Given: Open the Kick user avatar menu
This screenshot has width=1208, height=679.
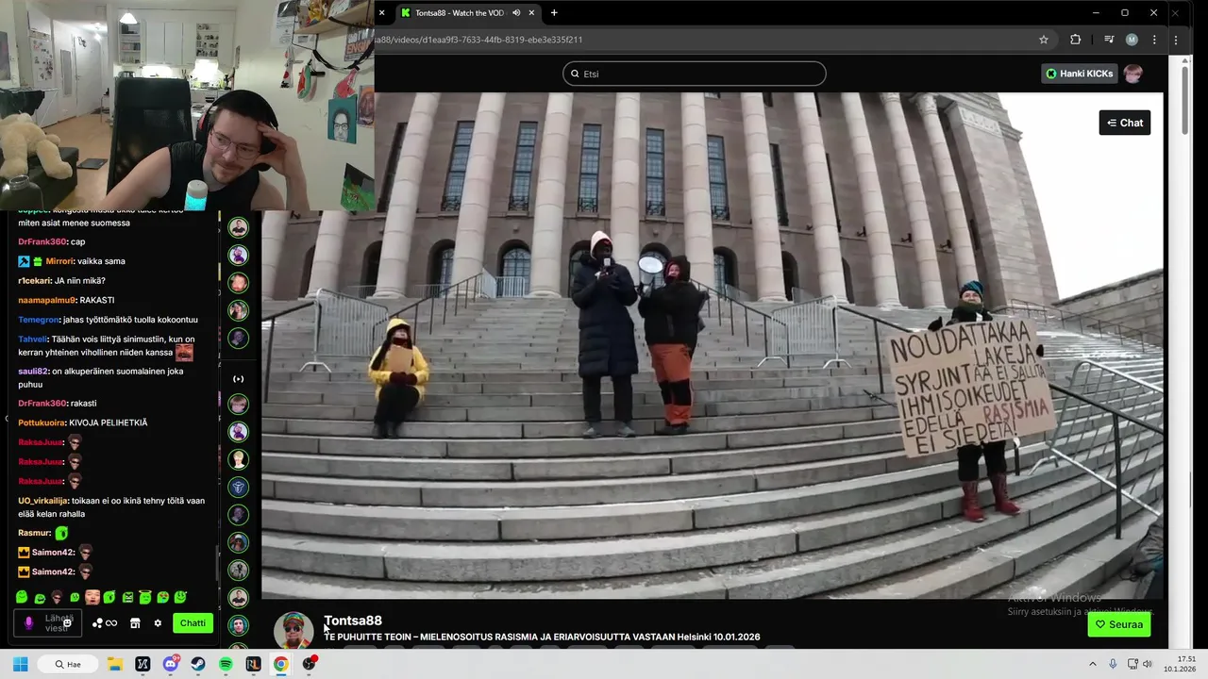Looking at the screenshot, I should click(1133, 74).
